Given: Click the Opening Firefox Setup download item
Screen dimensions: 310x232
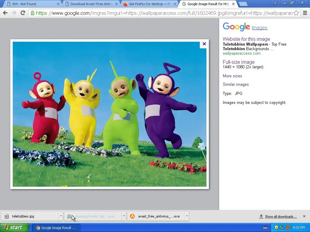Looking at the screenshot, I should pyautogui.click(x=93, y=216).
